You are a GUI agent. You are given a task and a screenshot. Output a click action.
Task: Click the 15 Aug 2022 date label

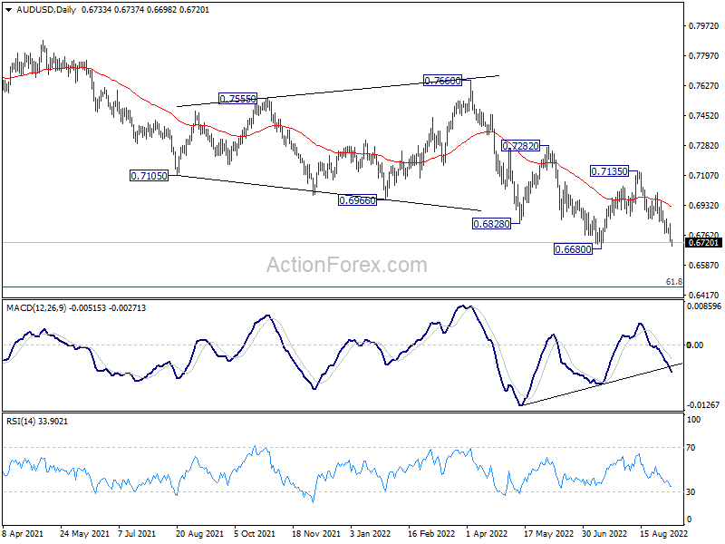(663, 534)
